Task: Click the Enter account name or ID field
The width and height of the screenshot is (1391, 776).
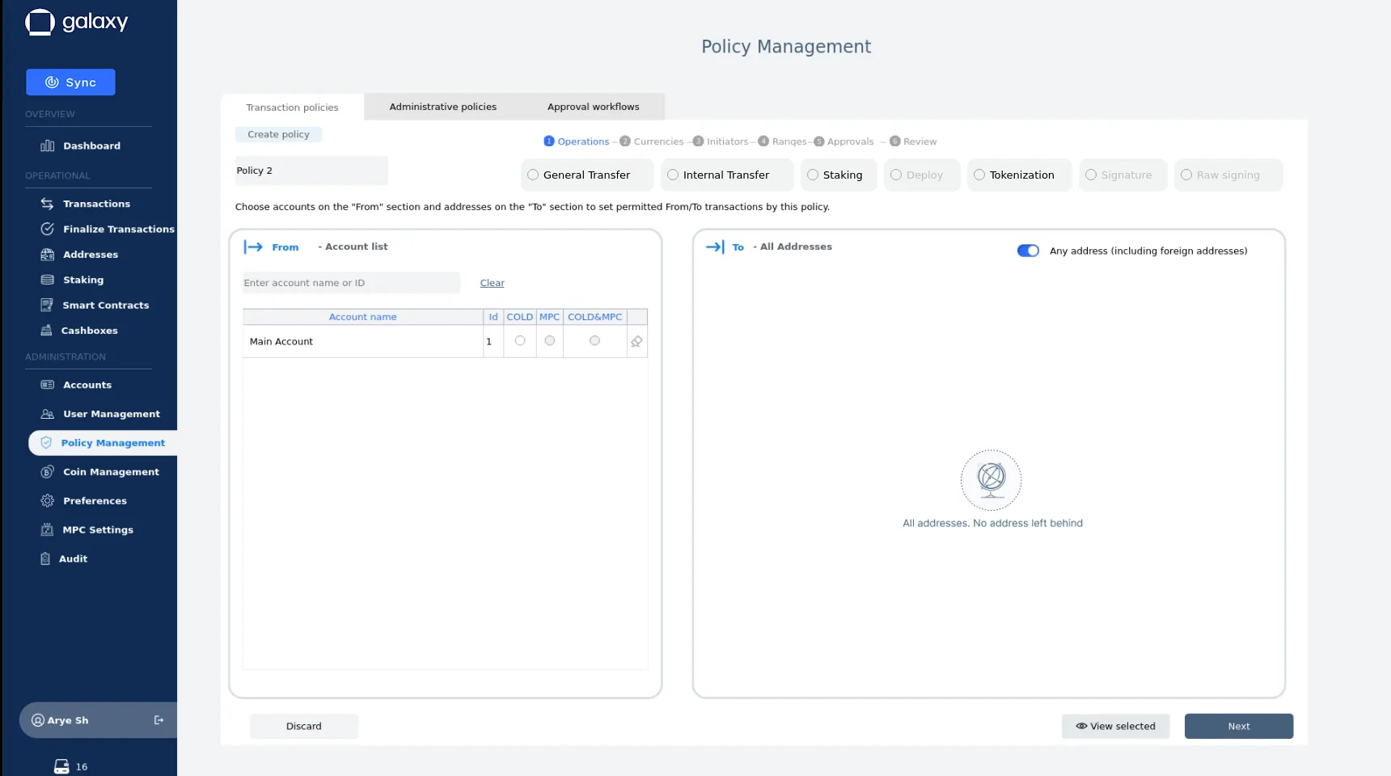Action: 351,283
